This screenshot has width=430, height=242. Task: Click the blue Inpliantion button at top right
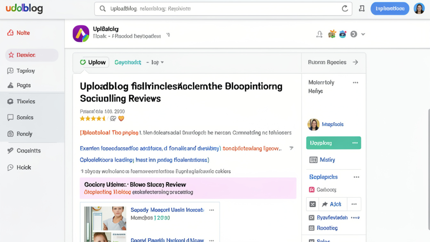point(390,8)
